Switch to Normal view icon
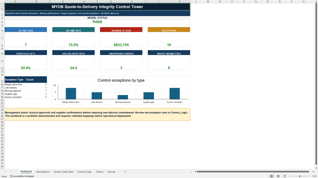Screen dimensions: 318x178 tap(271, 176)
